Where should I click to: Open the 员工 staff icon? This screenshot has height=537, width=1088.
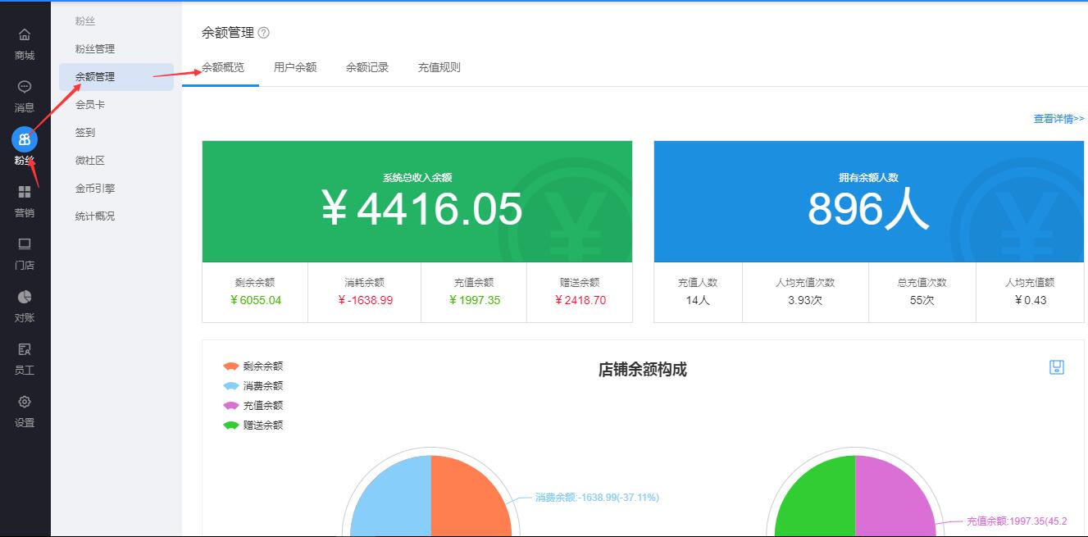(25, 349)
